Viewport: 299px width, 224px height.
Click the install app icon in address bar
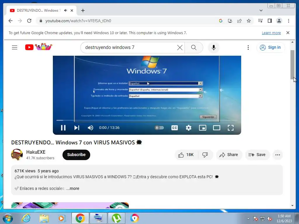230,21
